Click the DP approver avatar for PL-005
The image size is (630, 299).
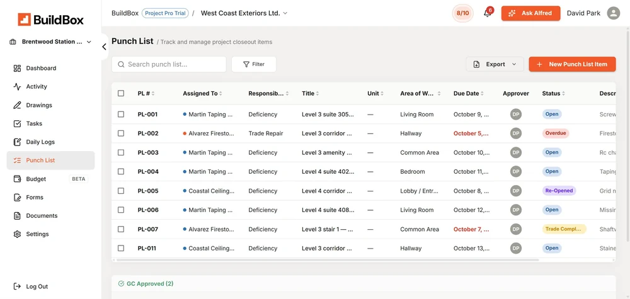(516, 191)
